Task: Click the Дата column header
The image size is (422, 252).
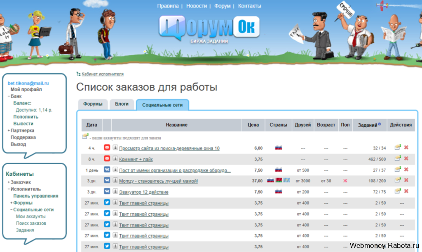Action: (92, 125)
